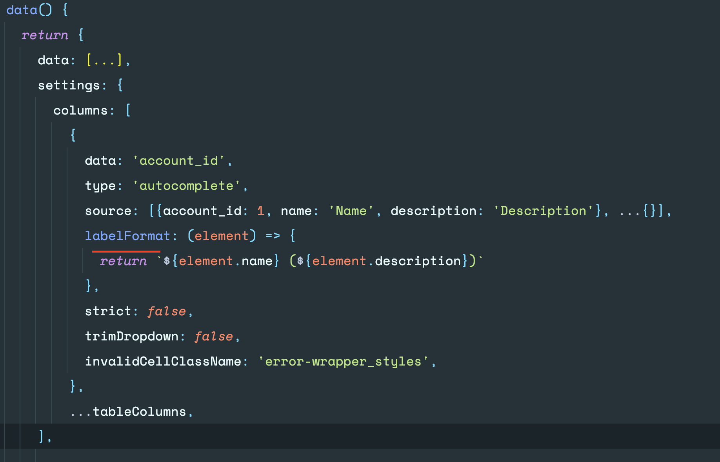
Task: Click the 'Name' string in source
Action: [351, 211]
